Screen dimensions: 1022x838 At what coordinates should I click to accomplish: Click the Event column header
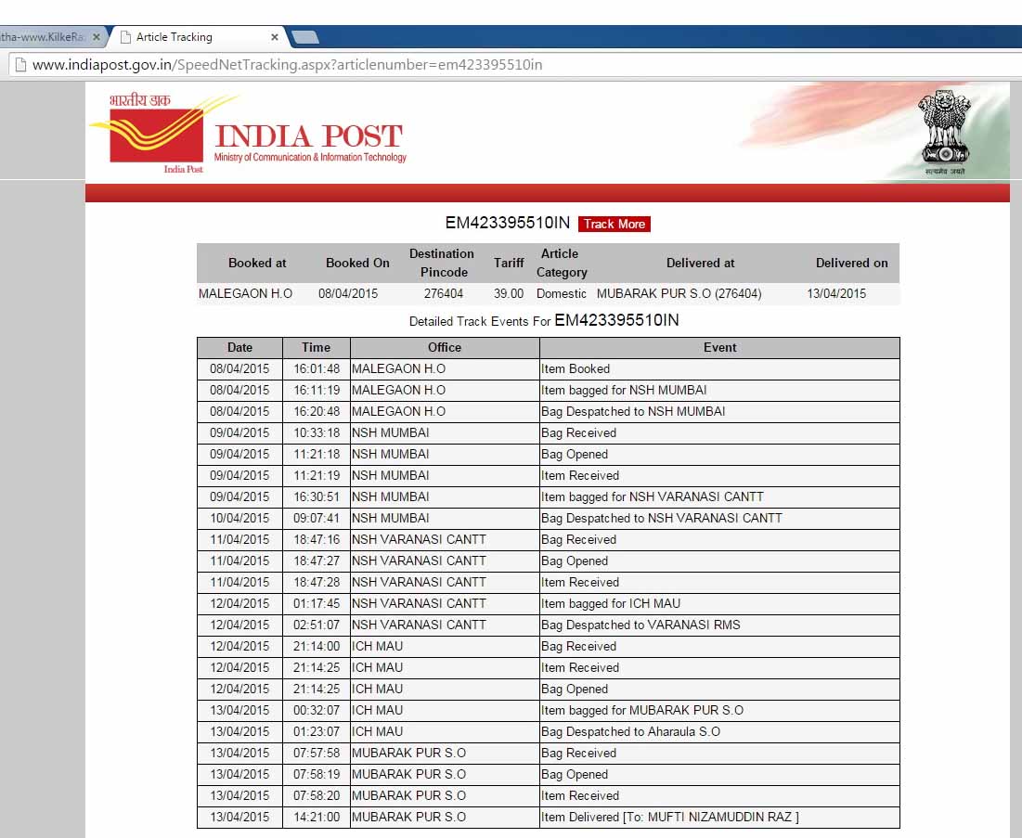coord(719,347)
